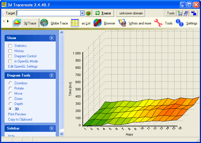Click the print/copy windows icon in top toolbar
Image resolution: width=201 pixels, height=143 pixels.
186,13
